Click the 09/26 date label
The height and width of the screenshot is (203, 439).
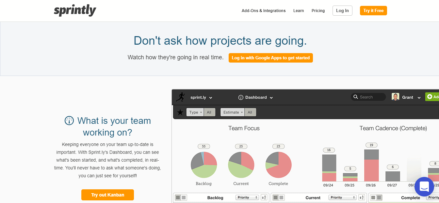371,185
